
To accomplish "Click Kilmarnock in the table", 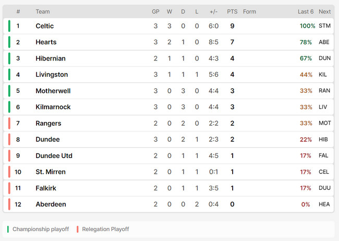I will (53, 107).
